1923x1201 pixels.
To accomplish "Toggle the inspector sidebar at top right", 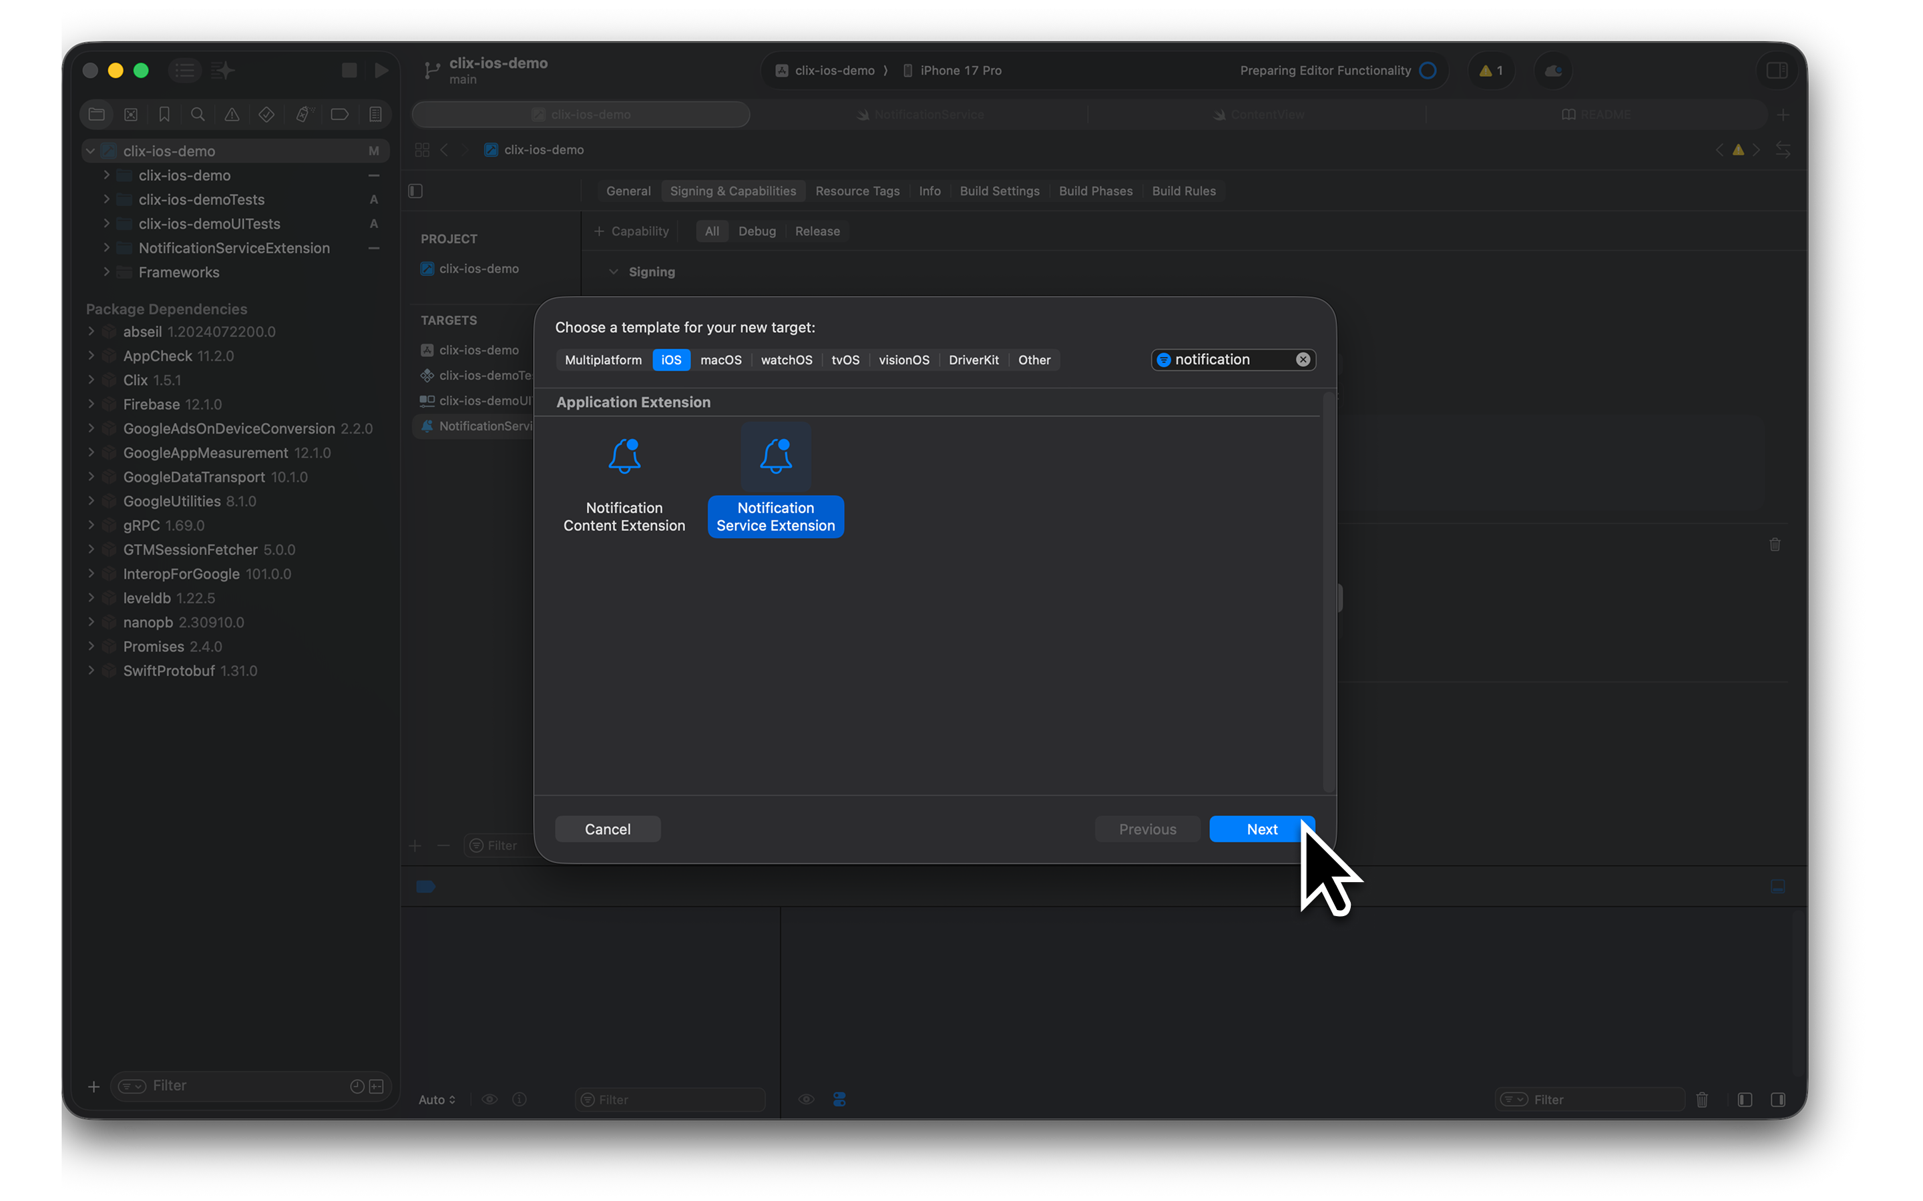I will click(1777, 70).
